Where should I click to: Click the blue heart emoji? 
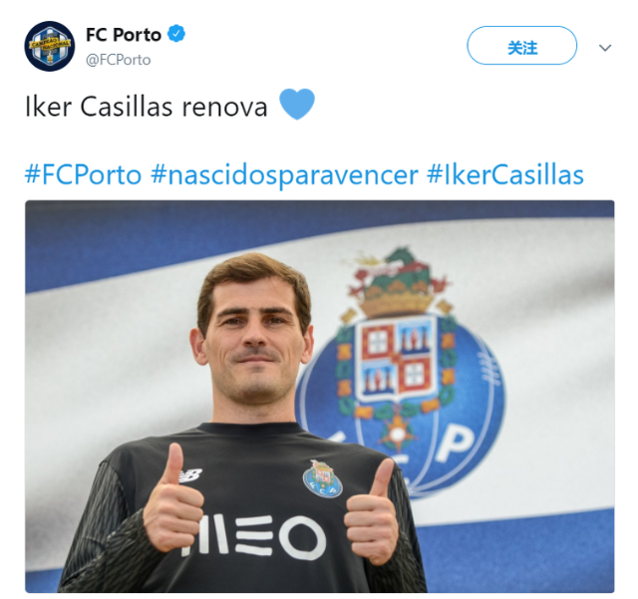[297, 105]
